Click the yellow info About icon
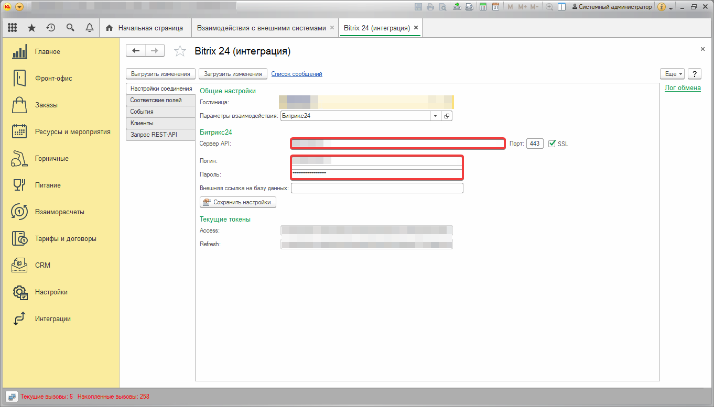This screenshot has width=714, height=407. coord(662,7)
